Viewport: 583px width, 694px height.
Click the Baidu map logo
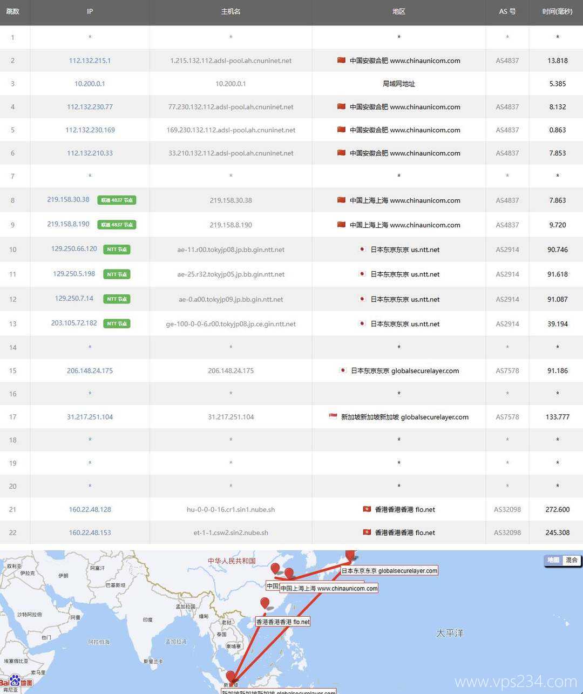(x=16, y=682)
